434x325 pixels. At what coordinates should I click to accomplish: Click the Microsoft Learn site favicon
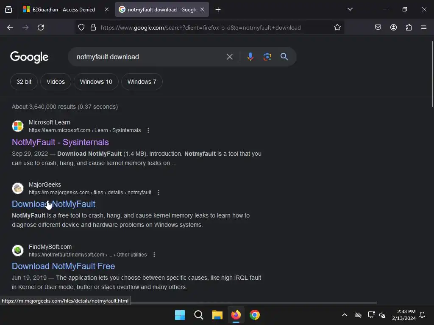click(18, 126)
